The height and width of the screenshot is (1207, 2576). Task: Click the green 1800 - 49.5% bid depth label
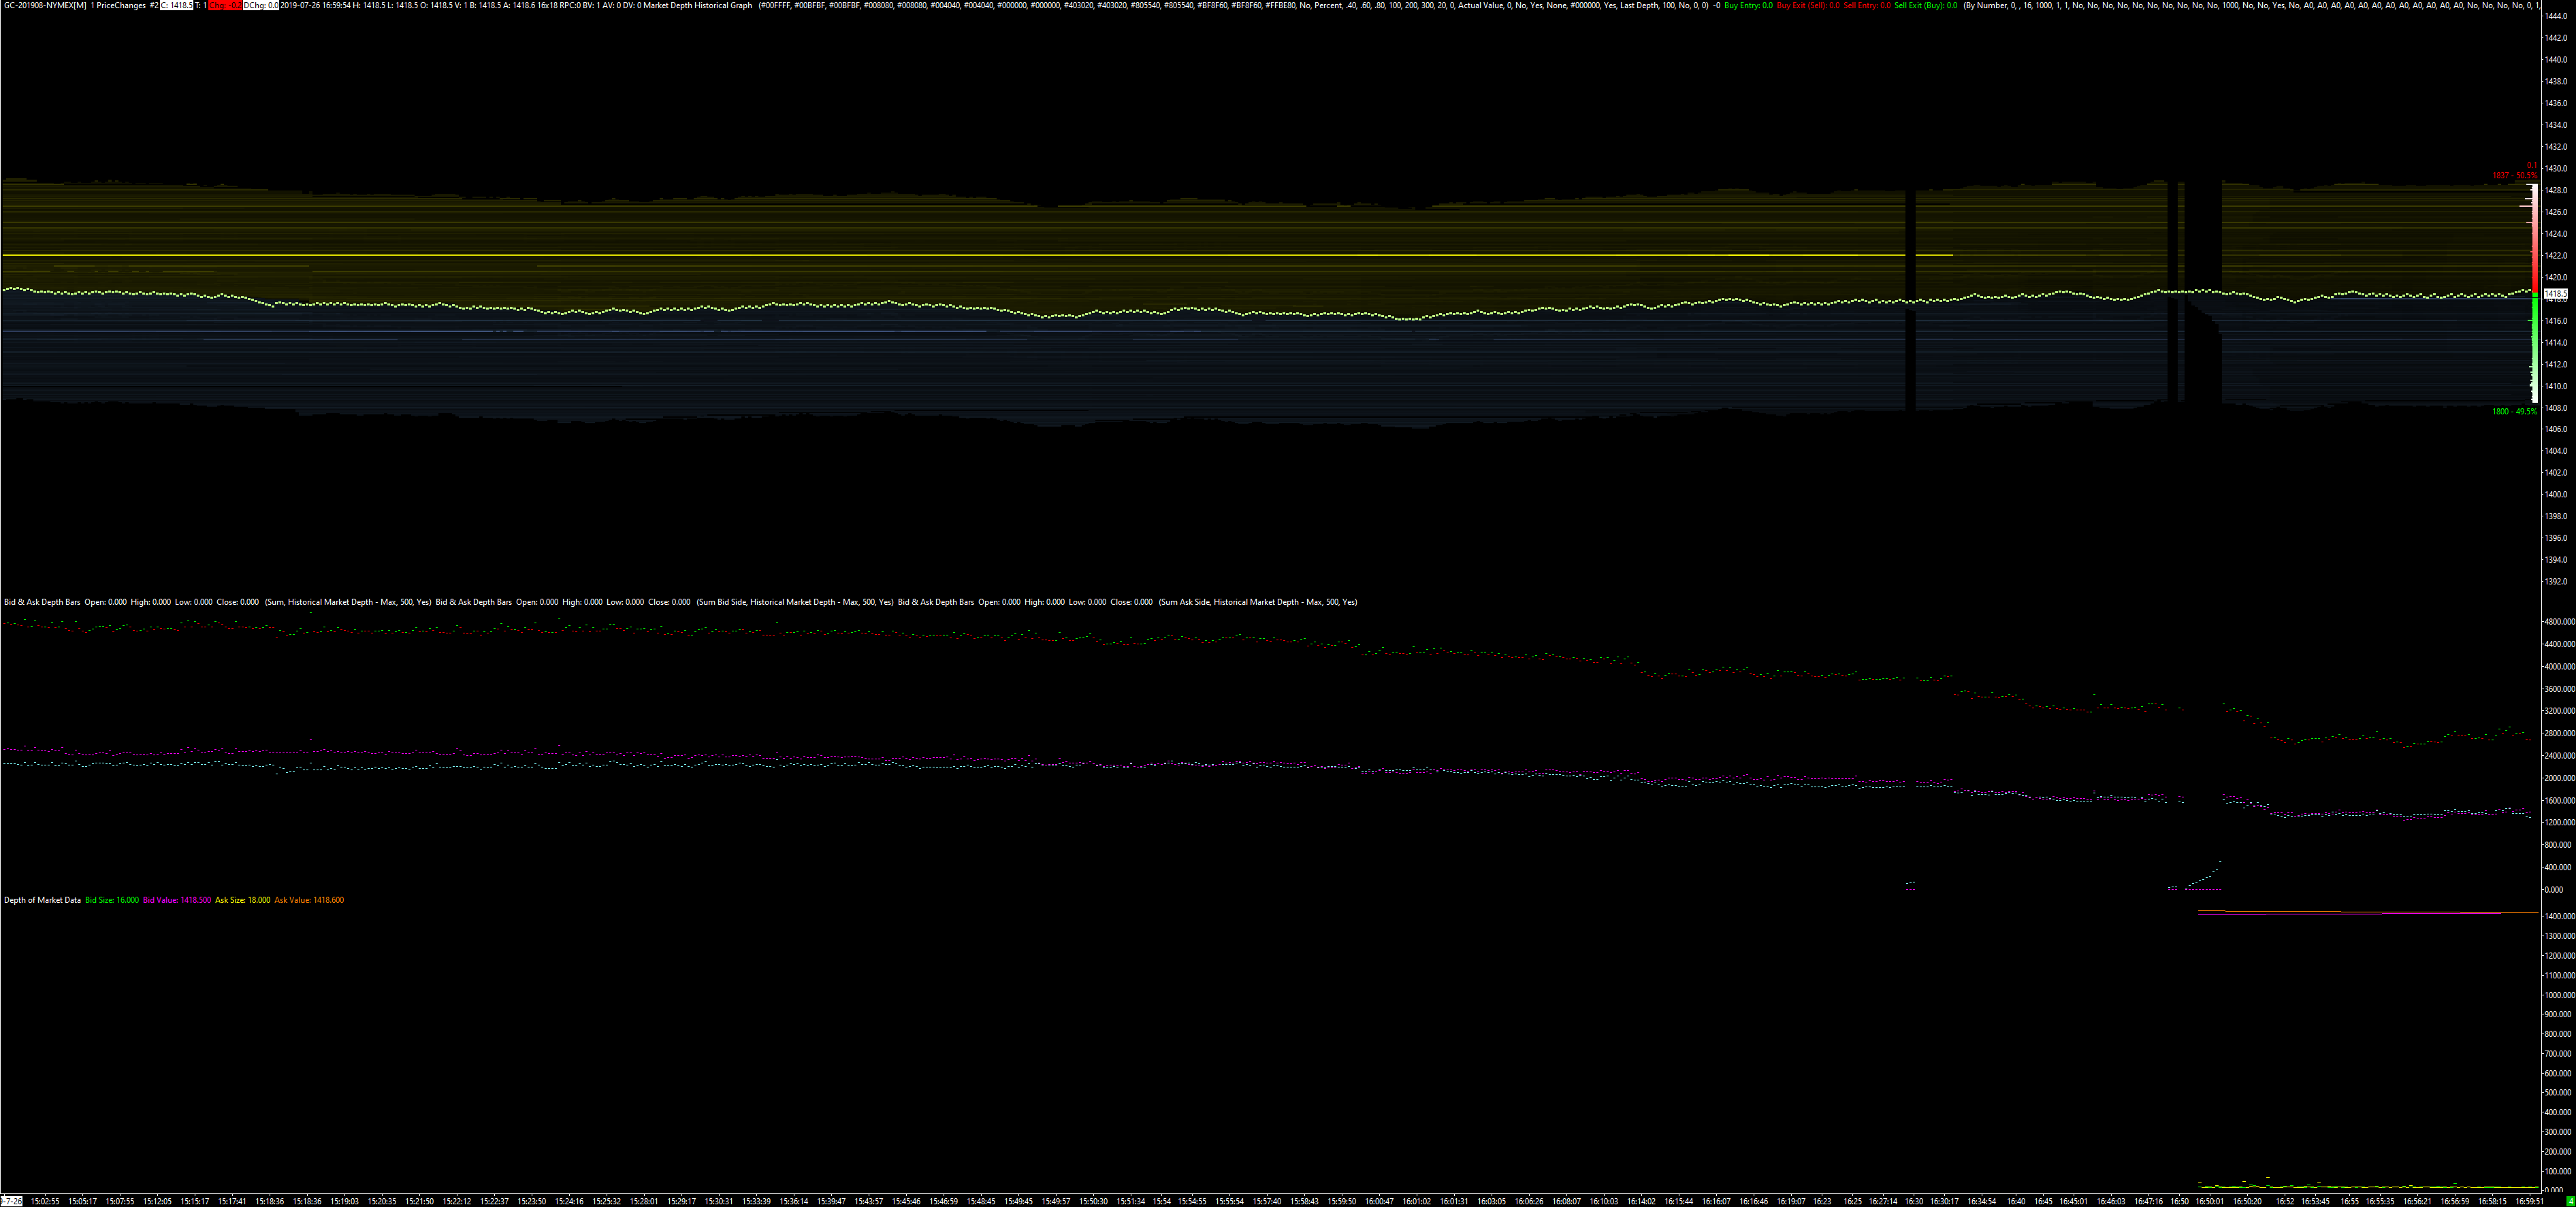coord(2514,412)
